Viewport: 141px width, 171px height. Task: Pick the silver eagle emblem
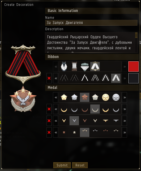(x=74, y=121)
